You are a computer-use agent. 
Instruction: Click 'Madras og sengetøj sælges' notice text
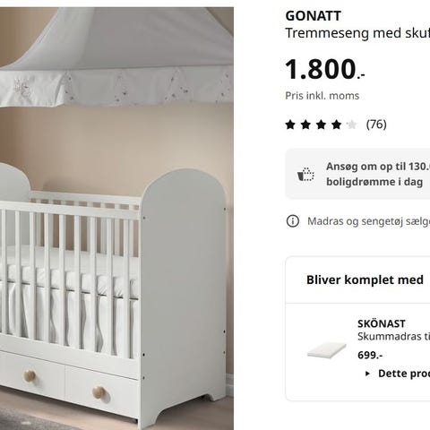tap(368, 221)
